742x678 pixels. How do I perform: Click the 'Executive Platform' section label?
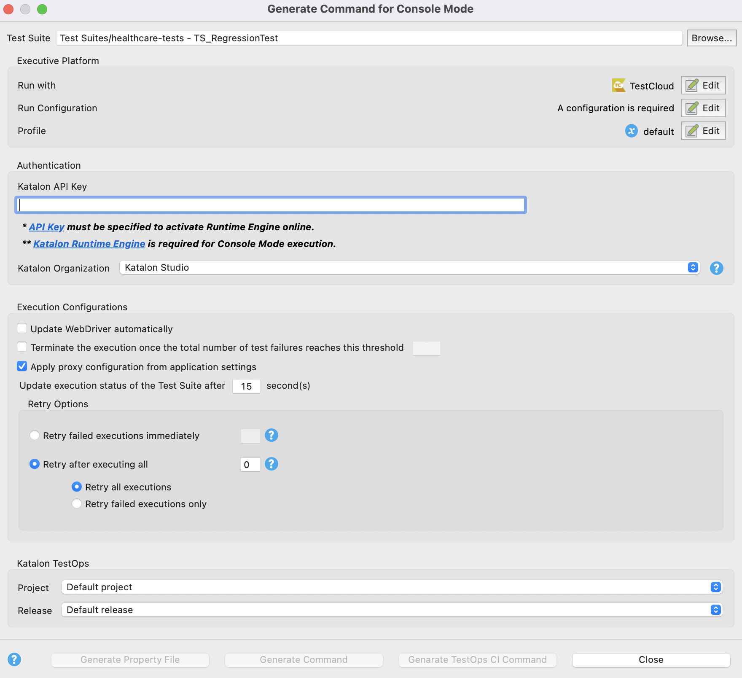[x=58, y=61]
